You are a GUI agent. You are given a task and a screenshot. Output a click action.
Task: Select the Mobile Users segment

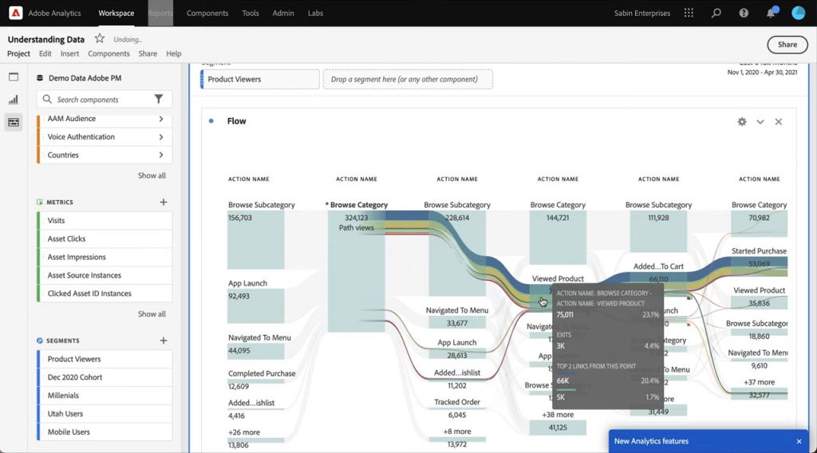pyautogui.click(x=105, y=432)
